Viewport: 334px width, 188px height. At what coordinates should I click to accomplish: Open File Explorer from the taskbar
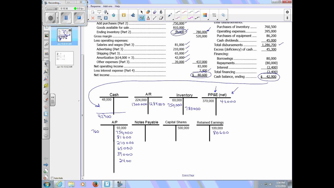(71, 184)
